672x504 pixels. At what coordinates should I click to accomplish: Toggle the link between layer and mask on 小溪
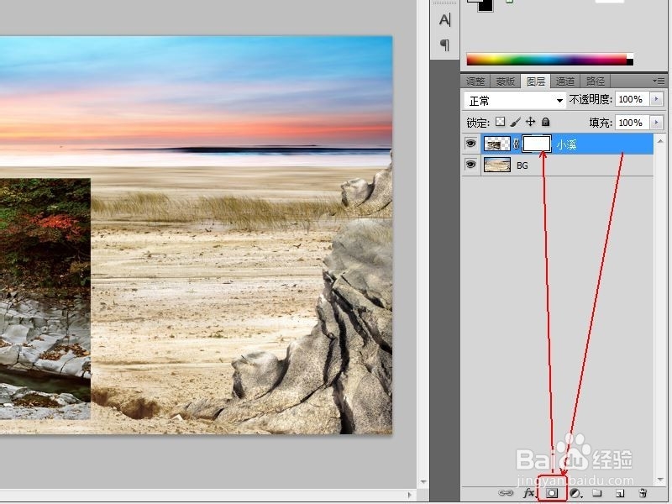coord(516,144)
